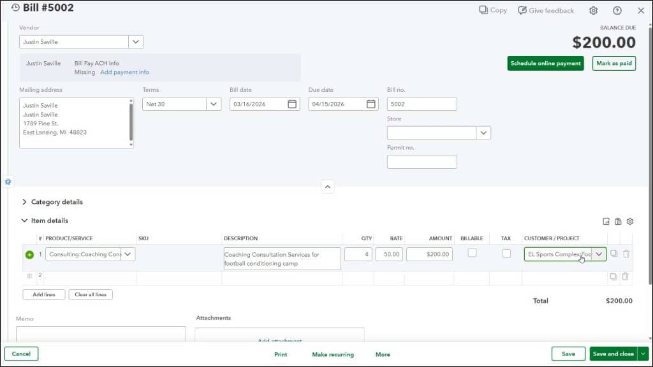Check the Billable box on line 1
The image size is (653, 367).
(472, 254)
